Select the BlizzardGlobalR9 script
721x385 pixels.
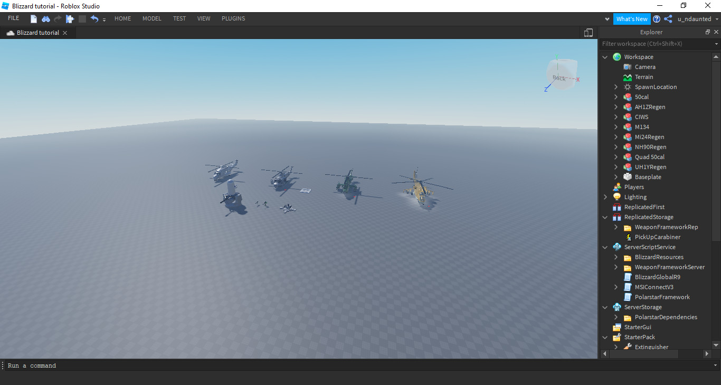657,277
